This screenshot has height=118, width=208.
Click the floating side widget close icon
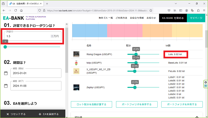coord(206,82)
